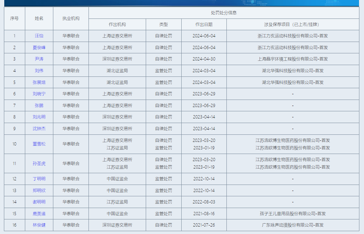Open the profile link for 刘伟
Viewport: 364px width, 234px height.
(39, 70)
